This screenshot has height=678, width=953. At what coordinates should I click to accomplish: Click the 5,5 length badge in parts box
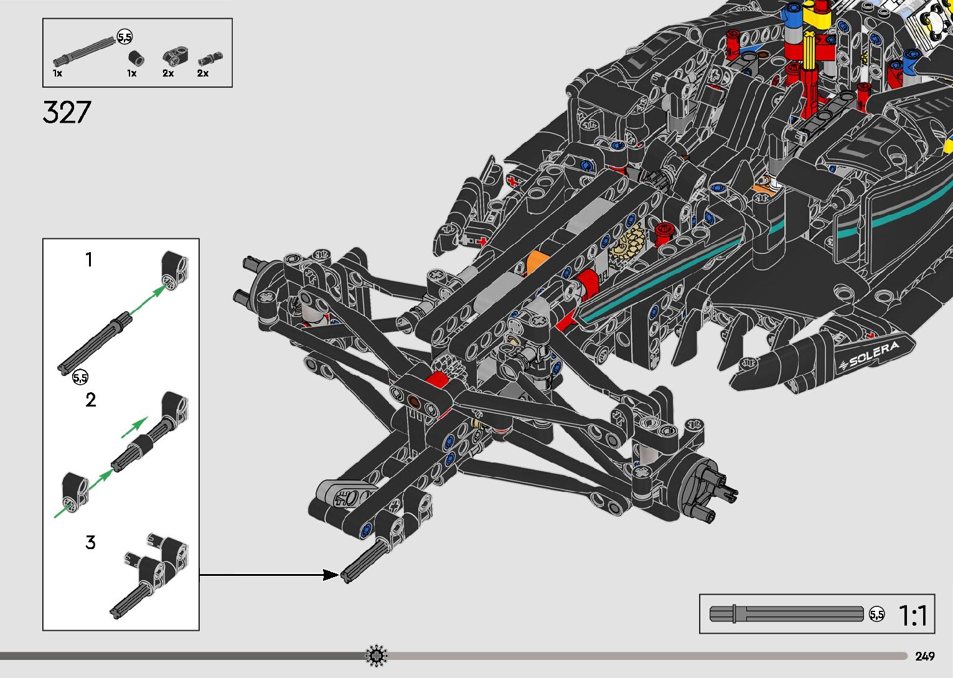pyautogui.click(x=124, y=37)
